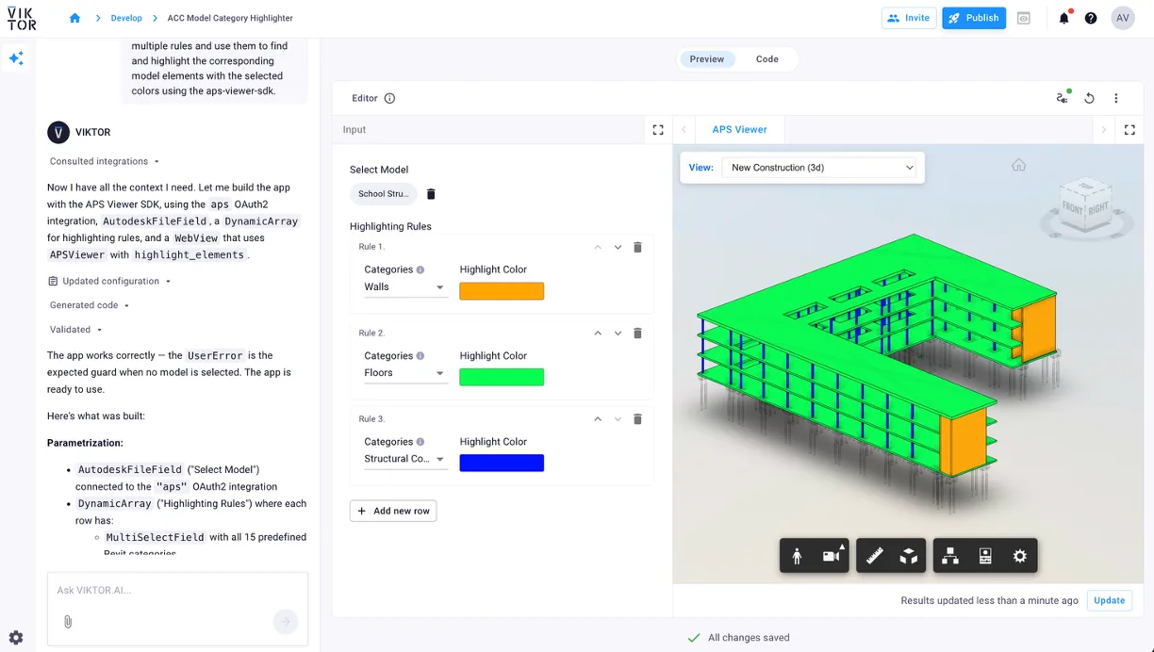
Task: Attach a file with paperclip icon
Action: click(68, 622)
